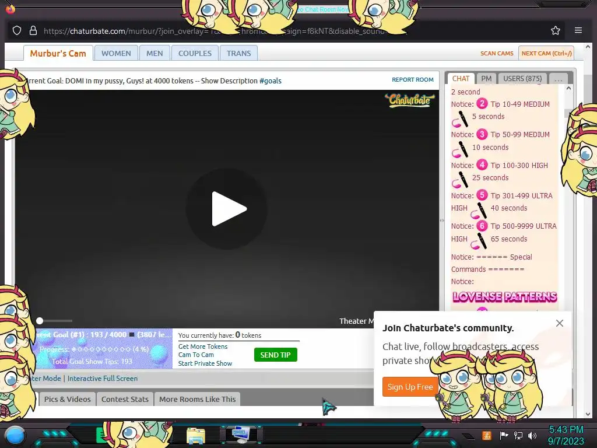Click the pink number 3 badge in chat
Image resolution: width=597 pixels, height=448 pixels.
point(482,134)
